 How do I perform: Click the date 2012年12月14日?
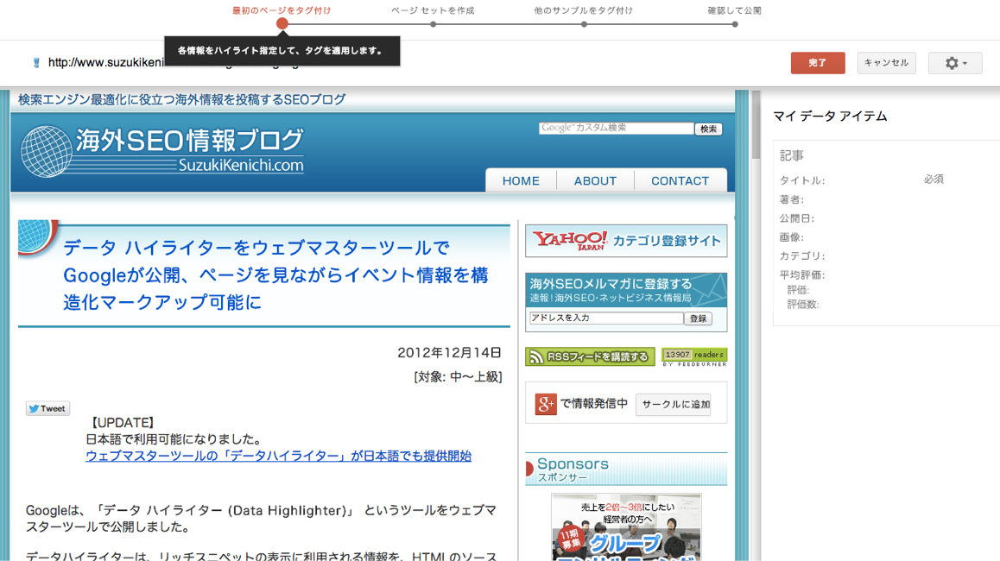449,352
